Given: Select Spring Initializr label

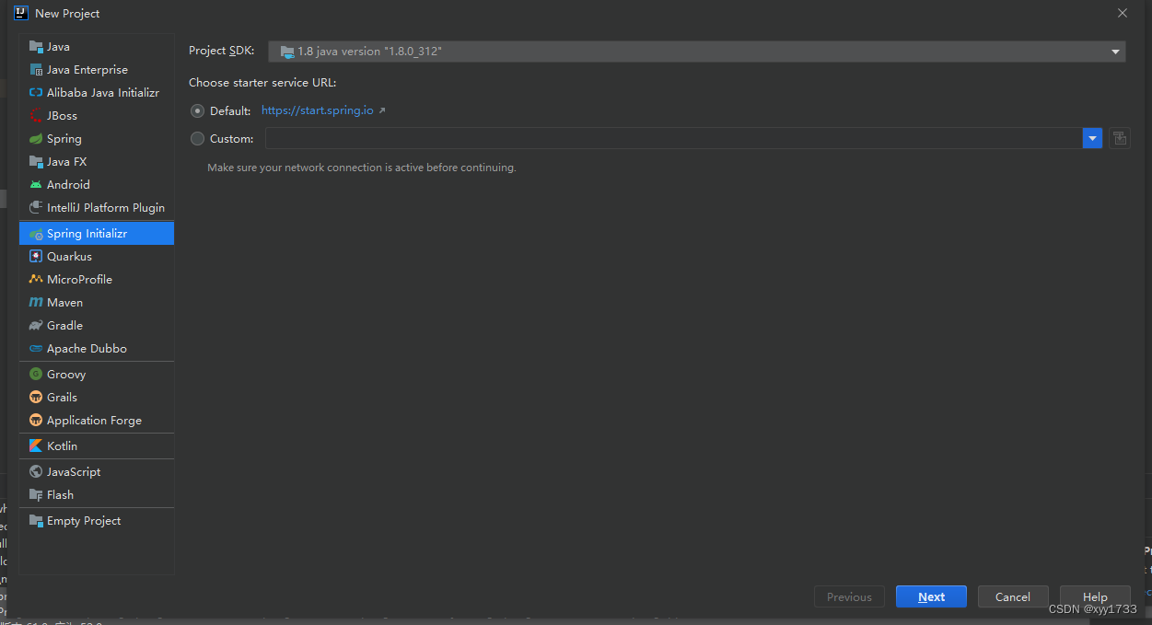Looking at the screenshot, I should pyautogui.click(x=87, y=234).
